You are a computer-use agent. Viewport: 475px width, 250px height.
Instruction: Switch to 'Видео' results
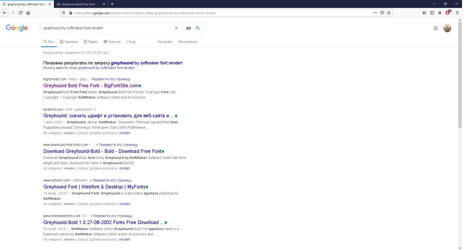(x=91, y=42)
